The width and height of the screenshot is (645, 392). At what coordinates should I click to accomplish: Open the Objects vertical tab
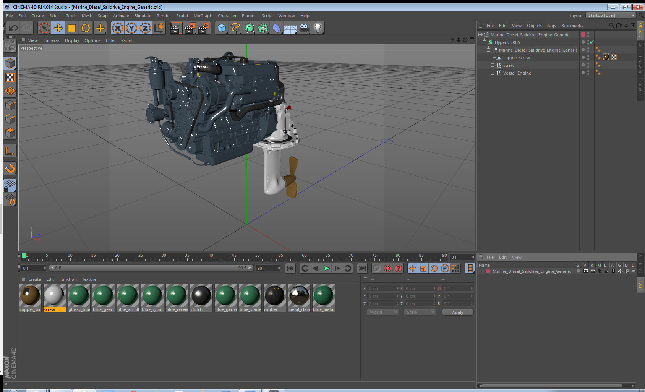point(641,30)
